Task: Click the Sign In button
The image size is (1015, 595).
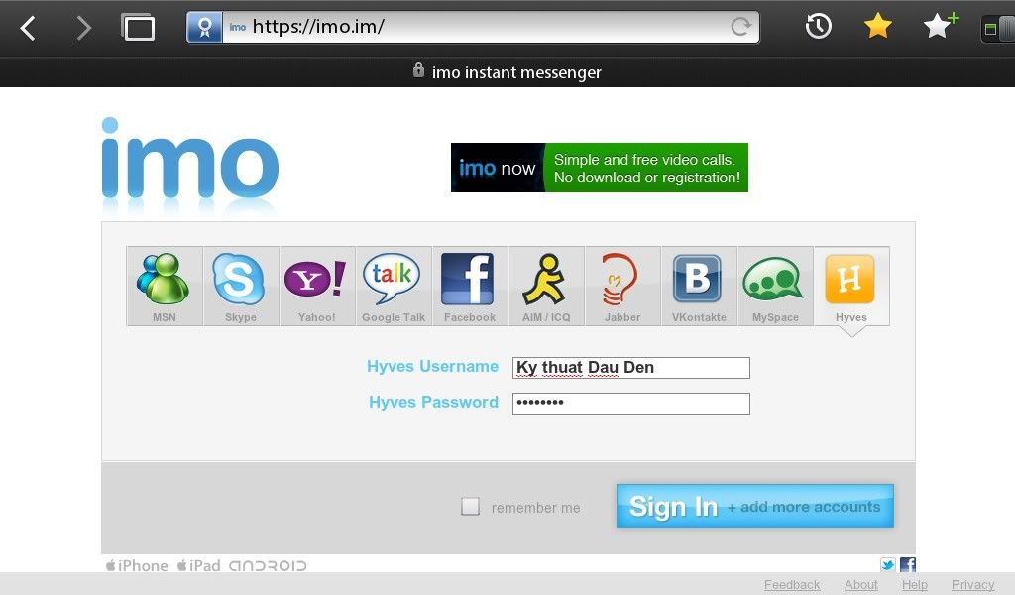Action: [x=754, y=506]
